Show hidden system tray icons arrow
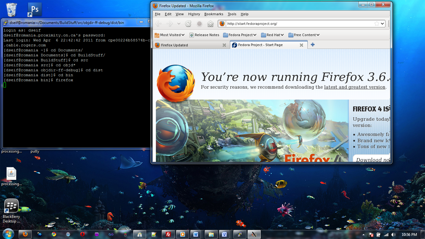 click(364, 235)
